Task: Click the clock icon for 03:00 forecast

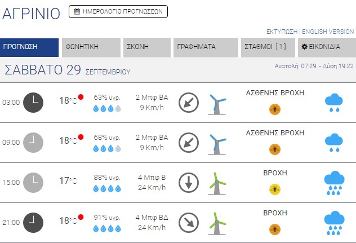Action: (x=33, y=103)
